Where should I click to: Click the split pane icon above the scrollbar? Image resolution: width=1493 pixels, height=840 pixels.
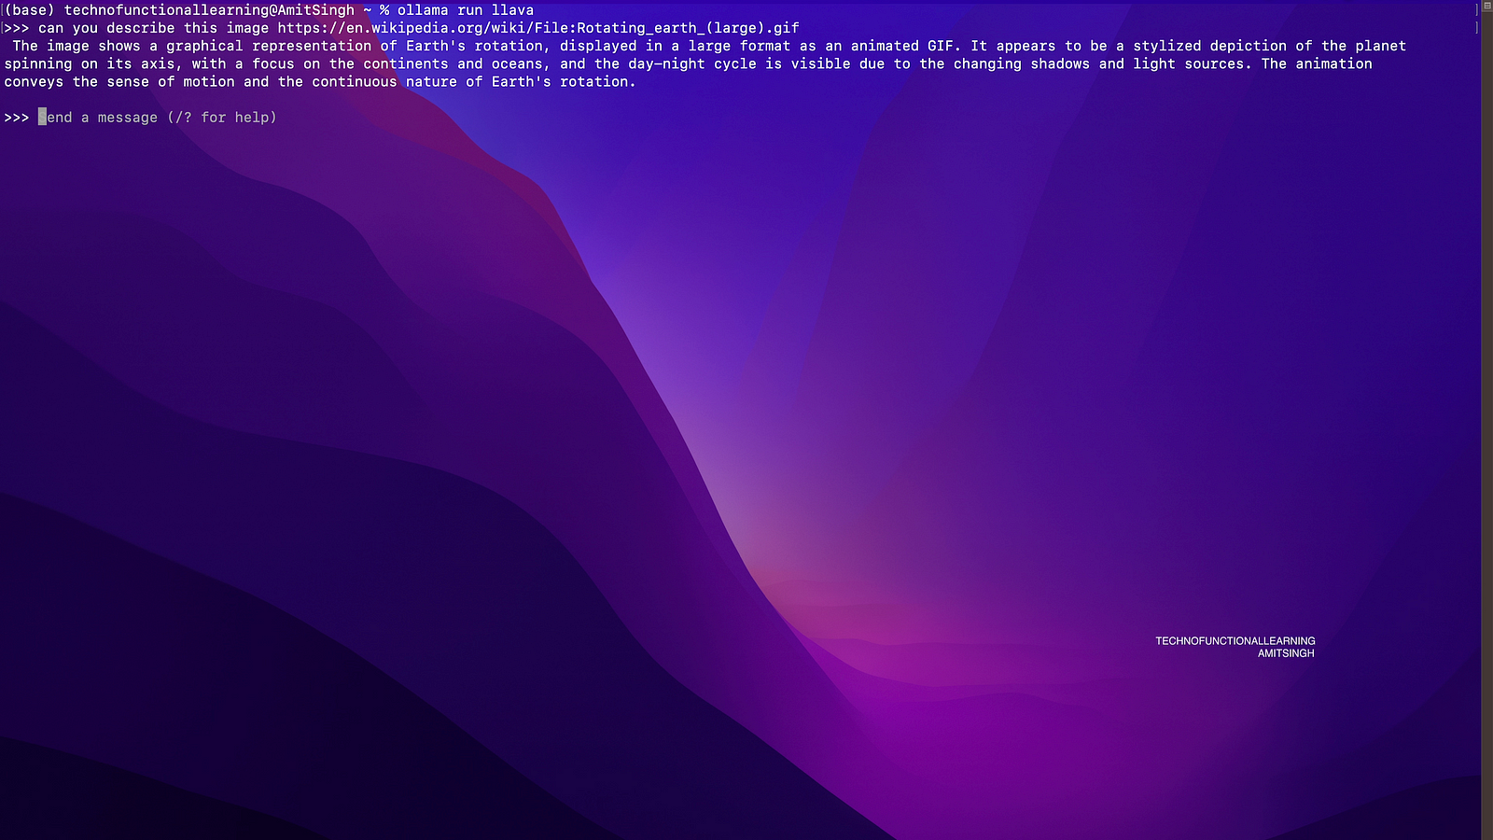[x=1486, y=7]
